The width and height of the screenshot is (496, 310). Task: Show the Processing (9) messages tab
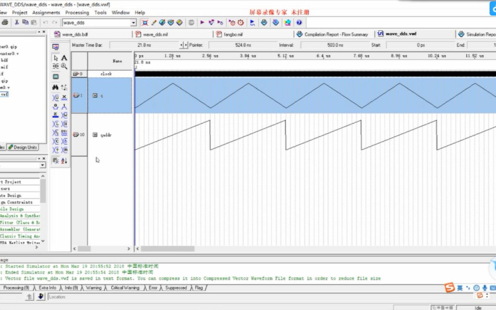coord(16,288)
